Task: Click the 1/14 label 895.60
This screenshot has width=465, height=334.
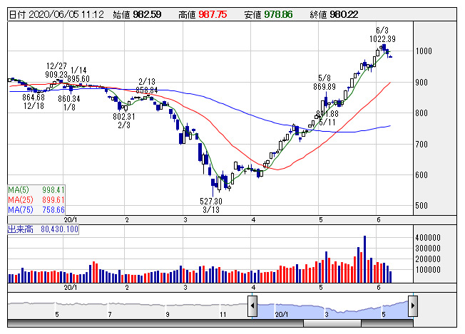Action: 78,79
